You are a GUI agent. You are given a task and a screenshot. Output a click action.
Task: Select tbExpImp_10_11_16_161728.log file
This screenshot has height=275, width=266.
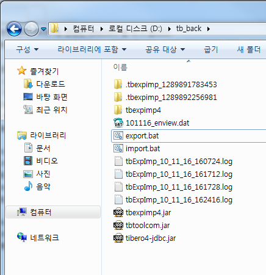coord(179,187)
